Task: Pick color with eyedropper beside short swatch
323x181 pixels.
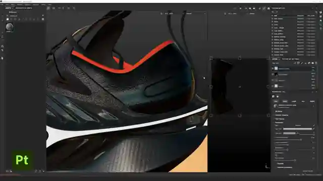Action: (x=297, y=133)
